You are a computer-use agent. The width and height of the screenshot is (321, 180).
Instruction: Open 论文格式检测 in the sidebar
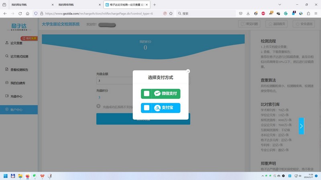19,56
